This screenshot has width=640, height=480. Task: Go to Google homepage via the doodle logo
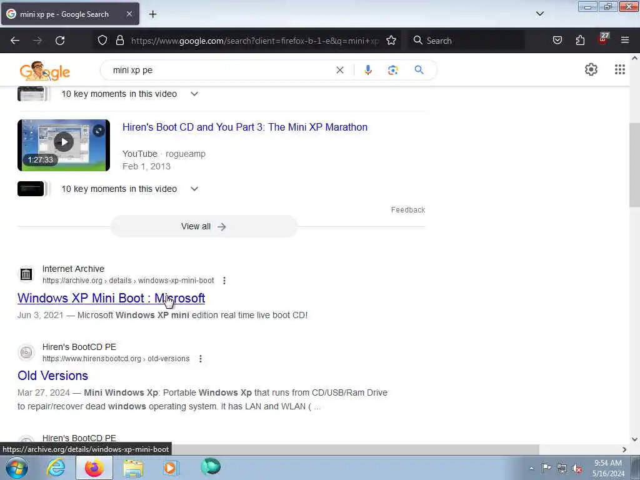pyautogui.click(x=44, y=71)
